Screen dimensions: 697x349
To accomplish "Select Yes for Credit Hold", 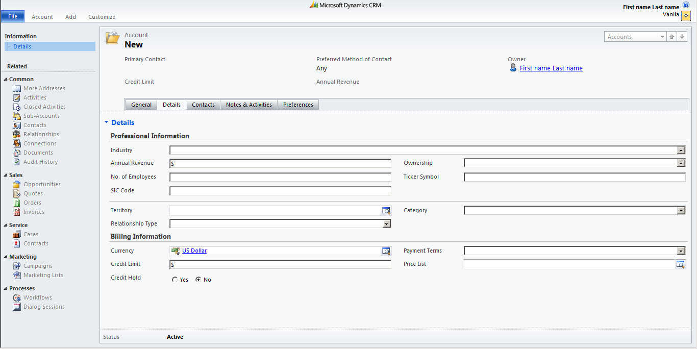I will 175,279.
